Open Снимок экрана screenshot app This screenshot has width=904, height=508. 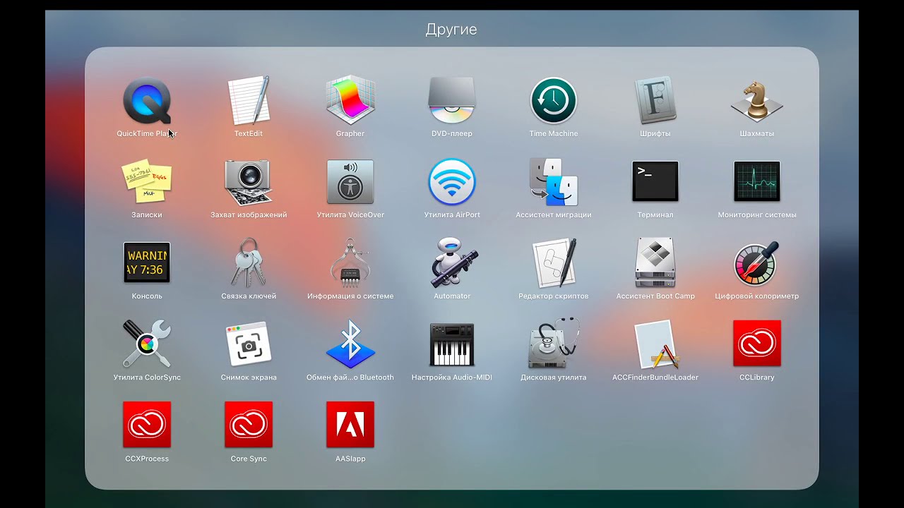tap(249, 344)
